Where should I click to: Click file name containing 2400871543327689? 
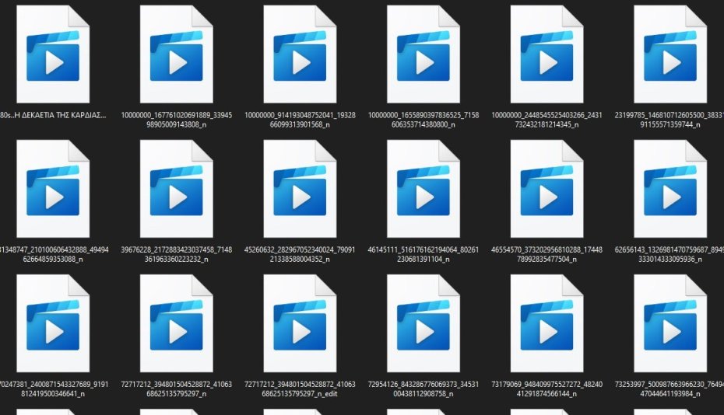(54, 389)
